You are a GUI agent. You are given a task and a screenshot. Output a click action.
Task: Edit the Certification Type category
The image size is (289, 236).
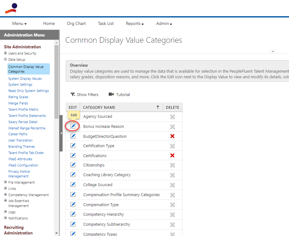73,146
